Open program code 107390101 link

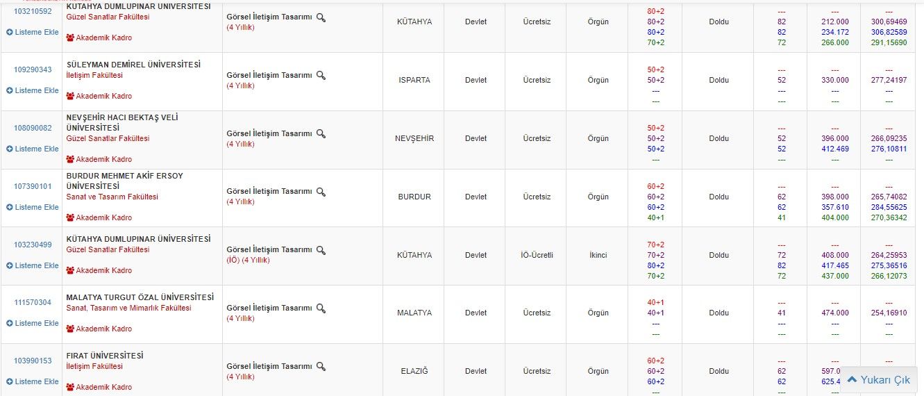click(x=33, y=186)
